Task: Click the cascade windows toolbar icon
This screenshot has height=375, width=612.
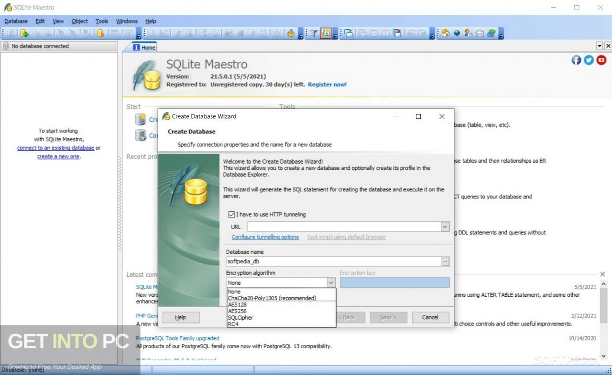Action: [362, 33]
